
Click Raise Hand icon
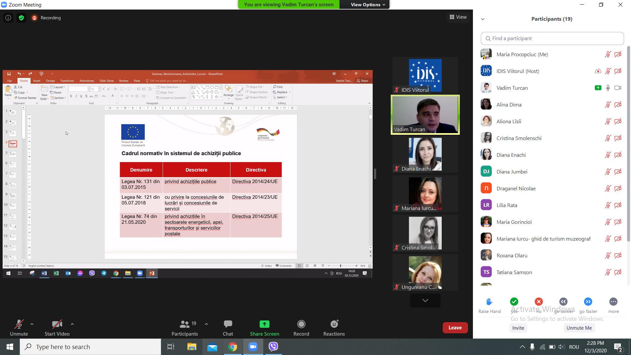(x=489, y=301)
